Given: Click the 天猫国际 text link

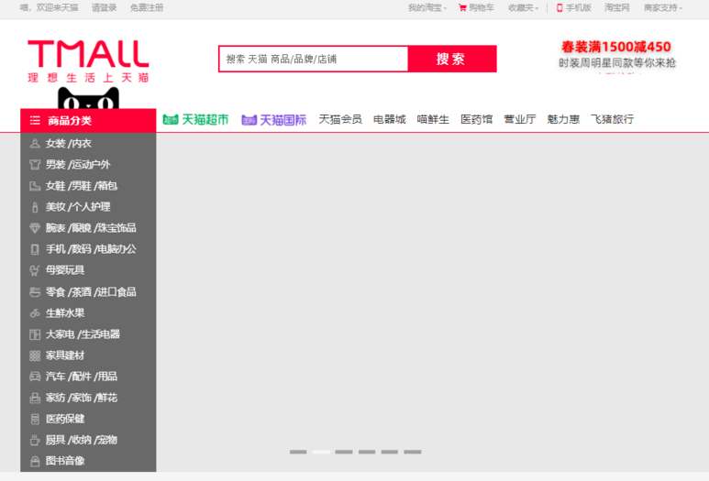Looking at the screenshot, I should (283, 120).
